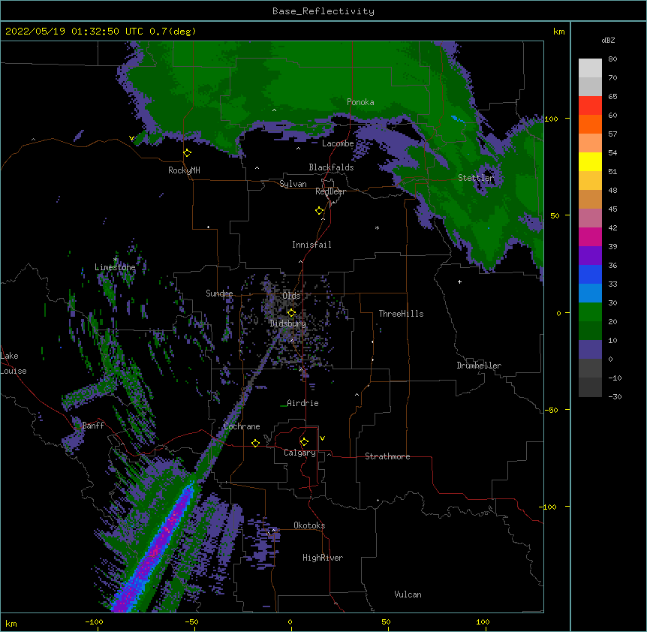Select the Sundre label on map
This screenshot has height=632, width=647.
click(x=219, y=293)
